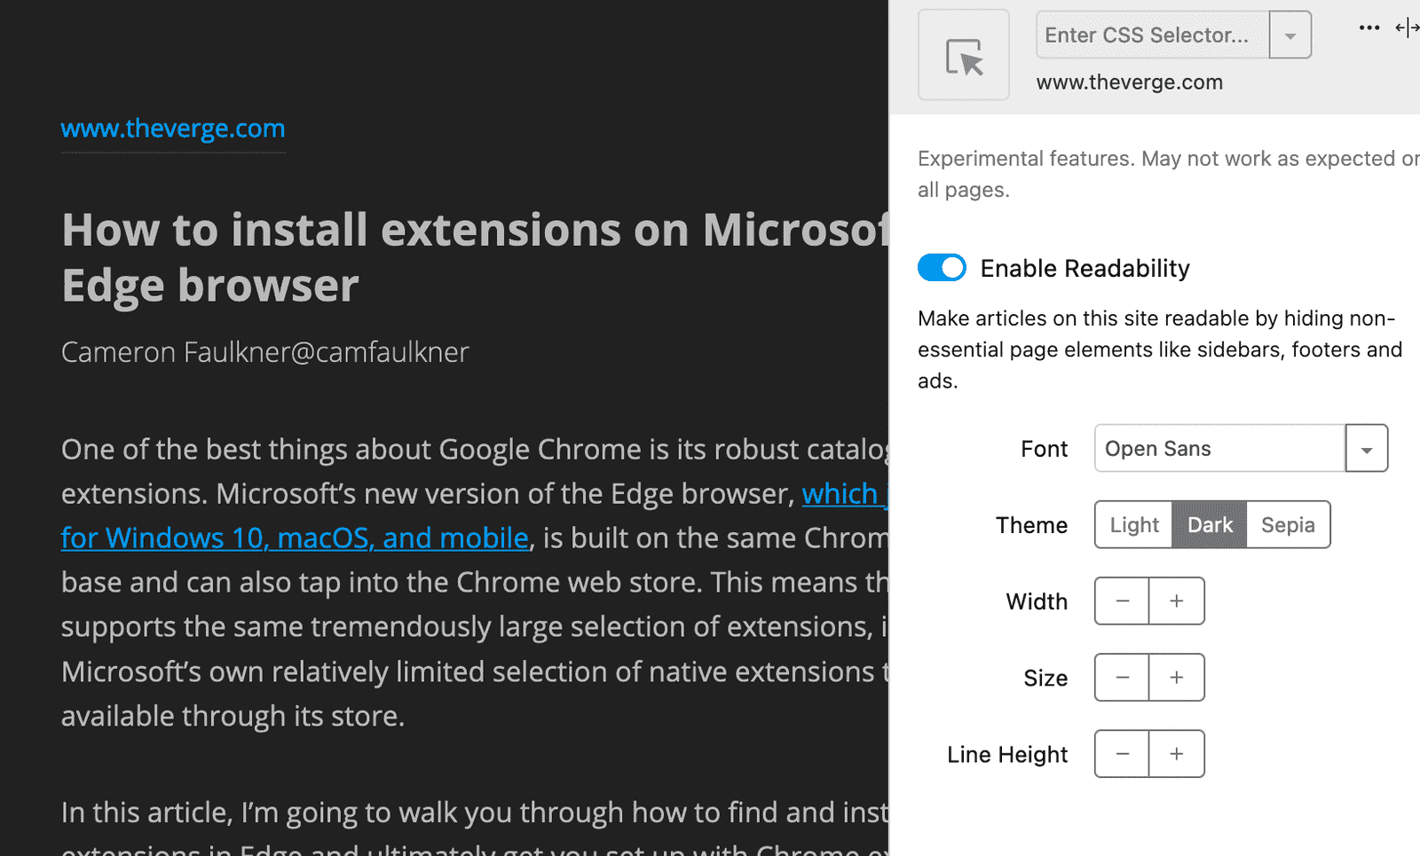This screenshot has height=856, width=1420.
Task: Increase Line Height with plus button
Action: 1177,754
